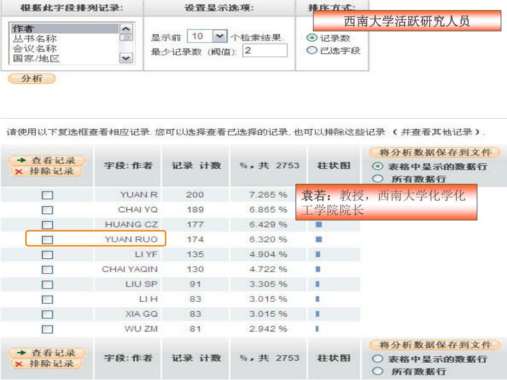The height and width of the screenshot is (380, 507).
Task: Check the box for CHAI YQ
Action: (47, 210)
